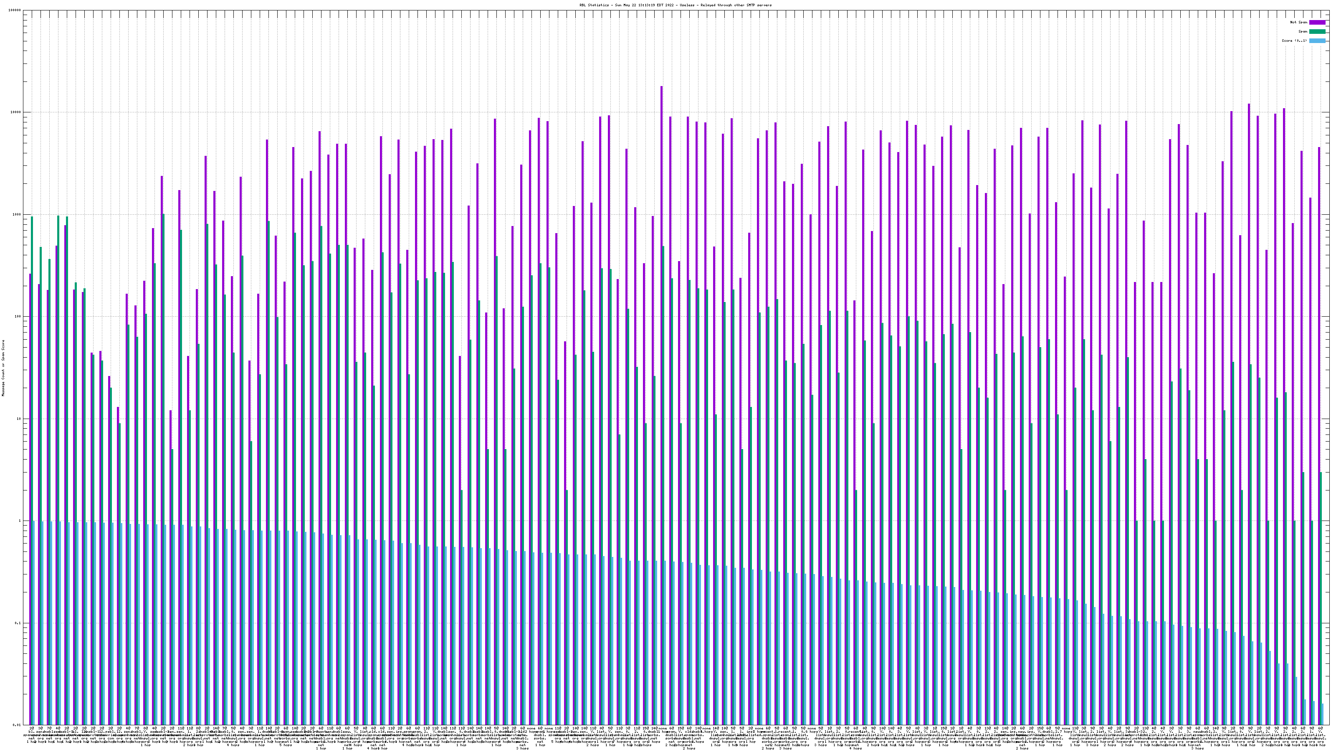Click the 1000 y-axis tick label
Screen dimensions: 1336x752
(17, 215)
